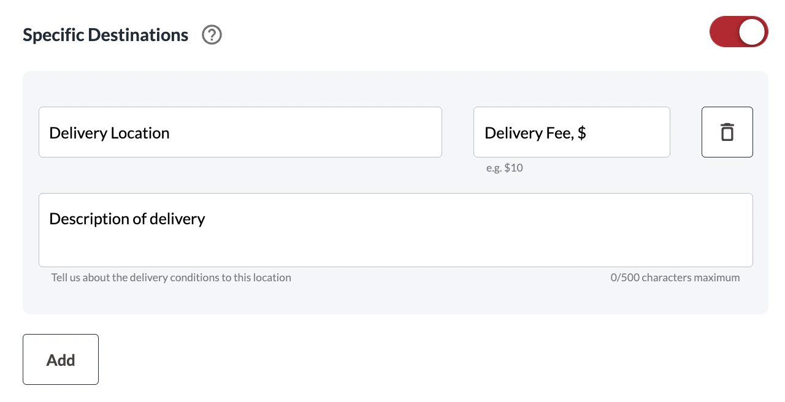Click the 'Delivery Fee, $' placeholder text
The image size is (785, 402).
point(535,133)
